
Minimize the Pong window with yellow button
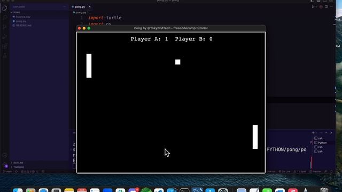pyautogui.click(x=84, y=28)
